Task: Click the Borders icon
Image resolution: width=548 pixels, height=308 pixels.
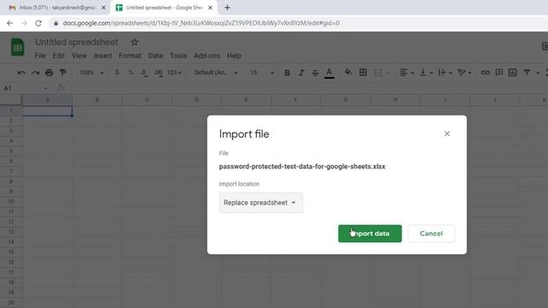Action: point(363,73)
